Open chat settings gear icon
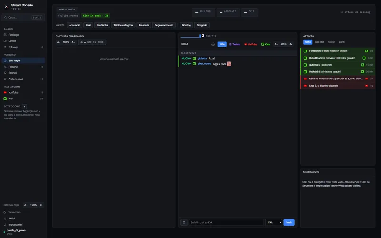The height and width of the screenshot is (238, 381). [213, 44]
